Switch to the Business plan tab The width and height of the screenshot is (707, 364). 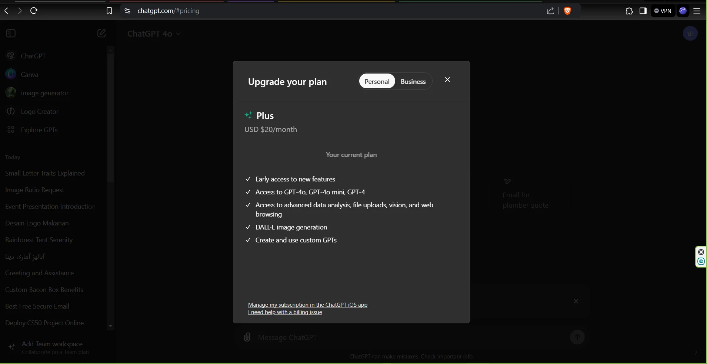pos(413,81)
